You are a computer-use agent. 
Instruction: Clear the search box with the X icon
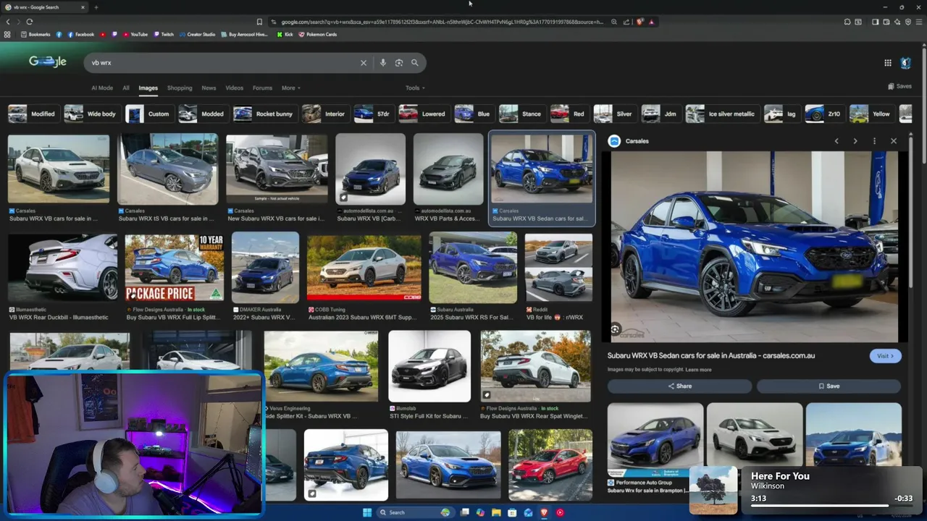pyautogui.click(x=364, y=63)
